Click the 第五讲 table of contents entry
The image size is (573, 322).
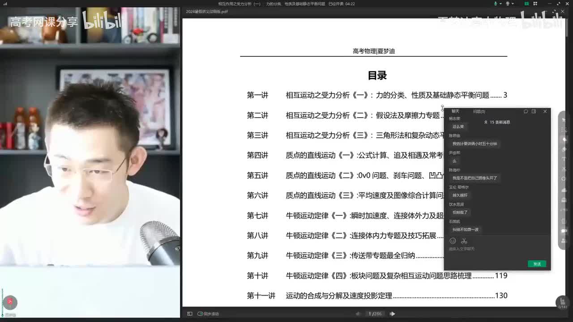[x=345, y=175]
